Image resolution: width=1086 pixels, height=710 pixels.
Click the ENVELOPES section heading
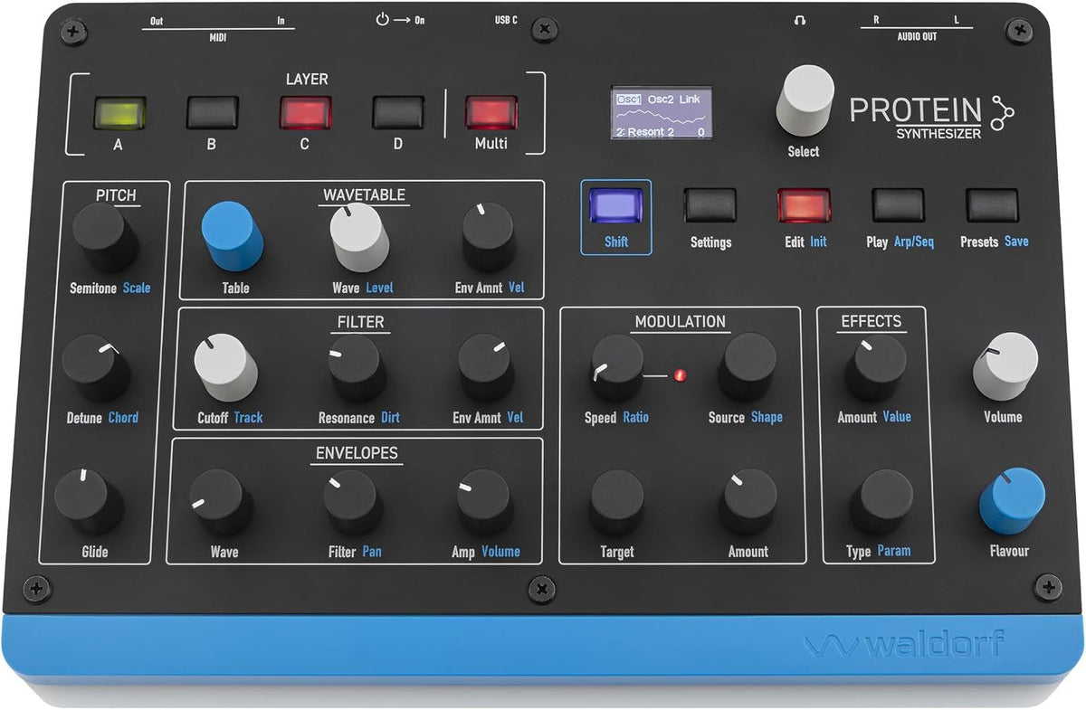[x=356, y=453]
